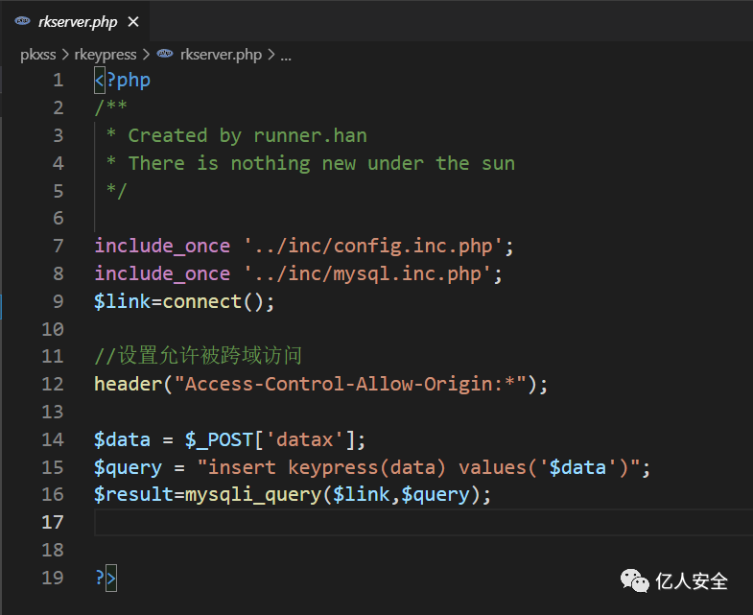Click line number 9 in gutter
This screenshot has width=753, height=615.
pos(59,301)
